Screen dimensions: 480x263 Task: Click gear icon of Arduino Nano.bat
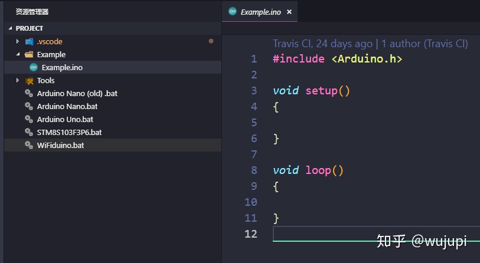click(x=29, y=106)
